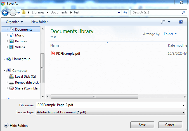
Task: Click the navigation pane vertical scrollbar thumb
Action: click(42, 68)
